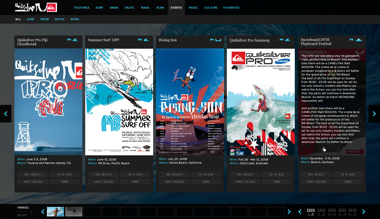380x219 pixels.
Task: Advance pagination with the right arrow
Action: pos(364,212)
